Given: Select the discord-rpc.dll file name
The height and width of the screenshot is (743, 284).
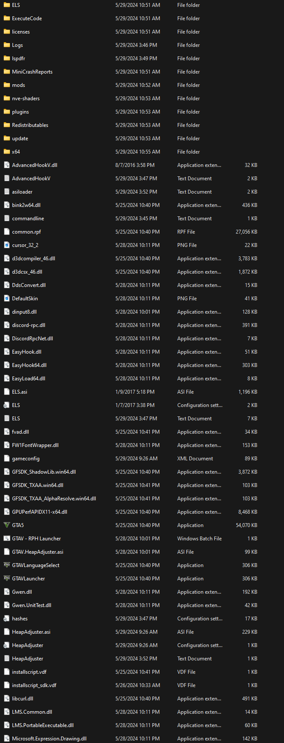Looking at the screenshot, I should pyautogui.click(x=28, y=325).
